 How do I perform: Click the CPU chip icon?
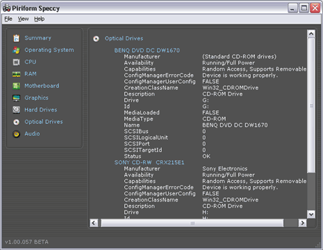point(16,62)
